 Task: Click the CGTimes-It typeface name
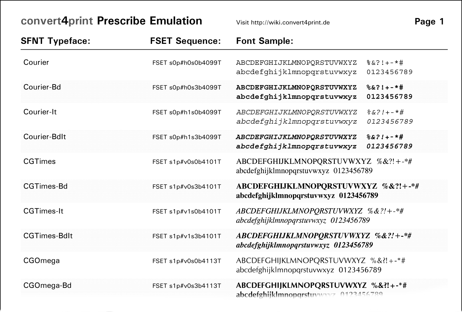(x=43, y=211)
